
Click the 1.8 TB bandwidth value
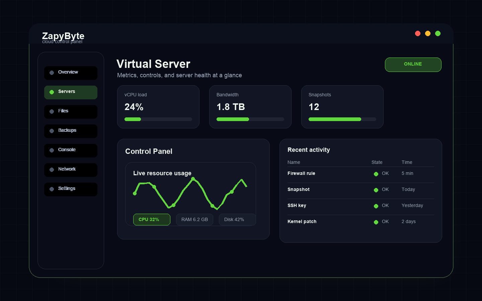231,107
